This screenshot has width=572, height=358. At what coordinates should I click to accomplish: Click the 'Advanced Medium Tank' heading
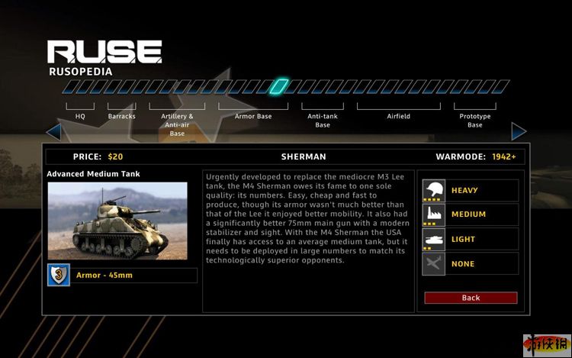pos(93,174)
